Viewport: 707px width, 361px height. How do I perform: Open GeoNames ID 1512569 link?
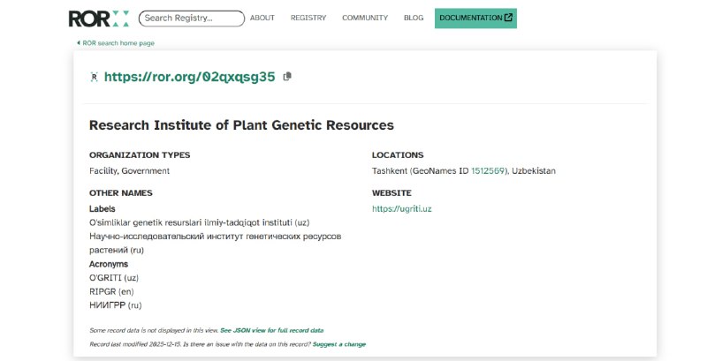tap(488, 171)
